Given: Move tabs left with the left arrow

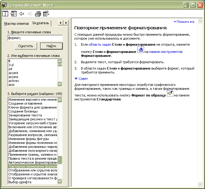Looking at the screenshot, I should tap(60, 23).
